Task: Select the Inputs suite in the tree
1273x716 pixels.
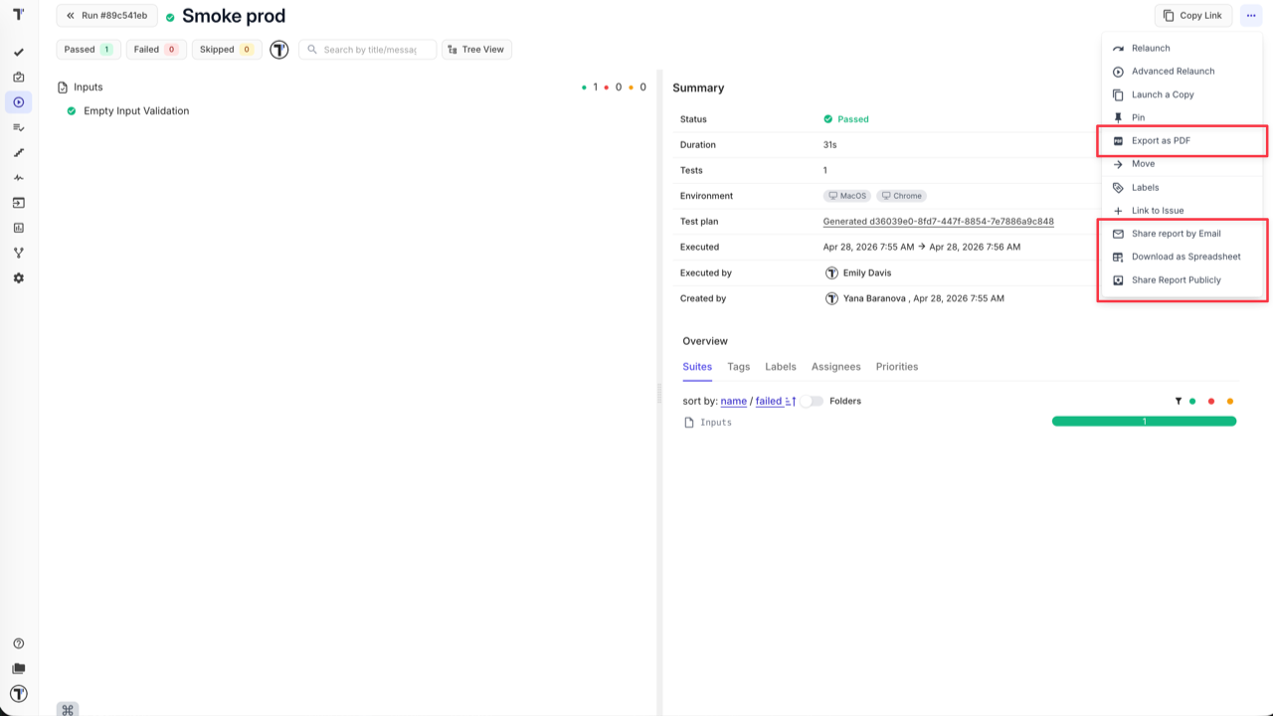Action: pyautogui.click(x=89, y=88)
